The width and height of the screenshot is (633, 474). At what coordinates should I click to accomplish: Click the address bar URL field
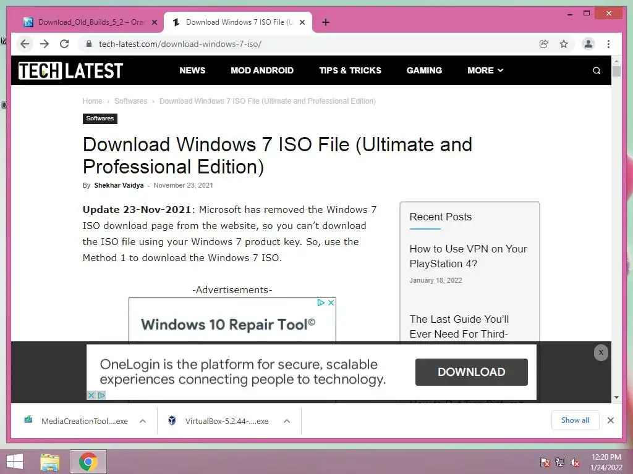tap(311, 44)
